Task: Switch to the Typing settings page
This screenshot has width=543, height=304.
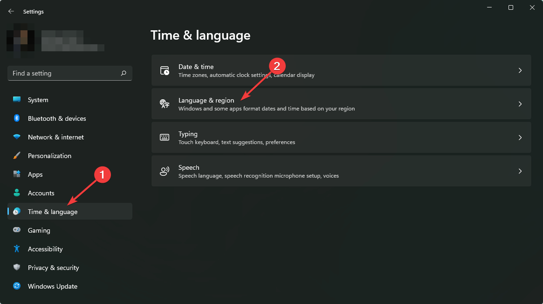Action: 340,137
